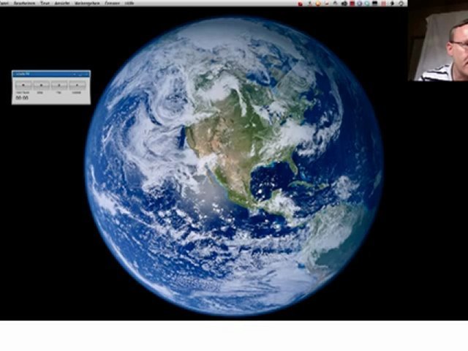This screenshot has height=351, width=468.
Task: Click the 00:00 timer display
Action: (23, 98)
